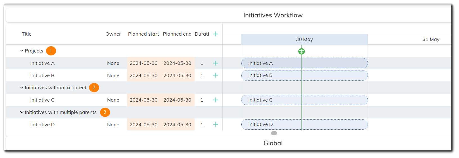Click the plus icon in the column header
Screen dimensions: 459x158
[x=216, y=34]
